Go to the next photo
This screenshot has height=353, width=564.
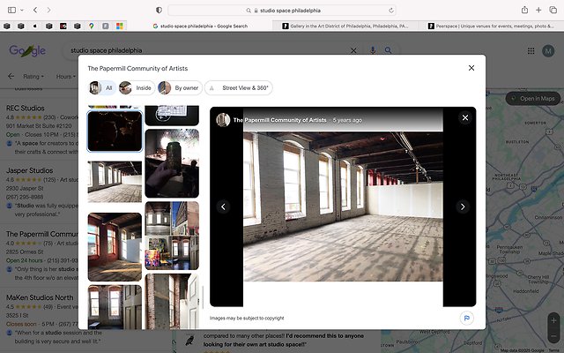point(463,207)
